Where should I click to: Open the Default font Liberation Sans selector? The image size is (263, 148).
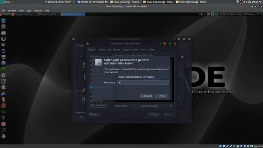(x=152, y=106)
